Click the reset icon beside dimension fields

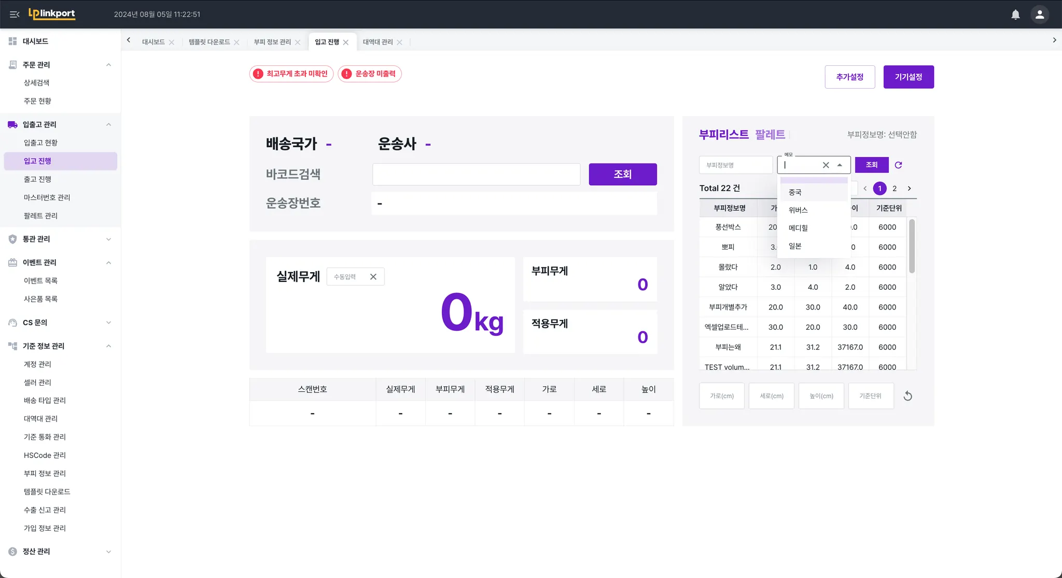click(907, 396)
